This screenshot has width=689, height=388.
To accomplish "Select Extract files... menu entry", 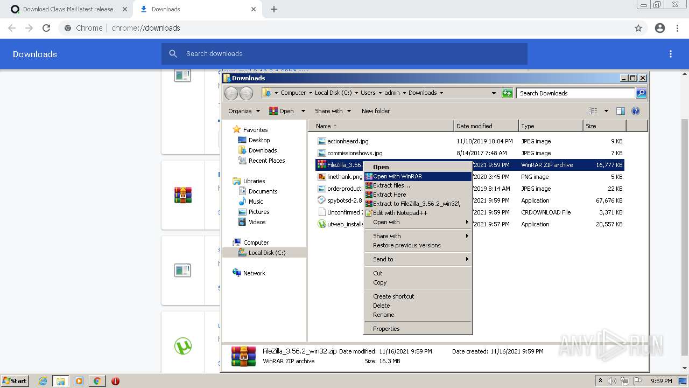I will [x=418, y=185].
